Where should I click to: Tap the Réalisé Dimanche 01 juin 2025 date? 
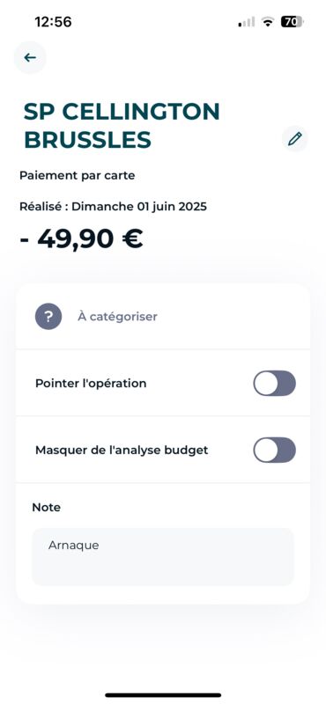(113, 207)
